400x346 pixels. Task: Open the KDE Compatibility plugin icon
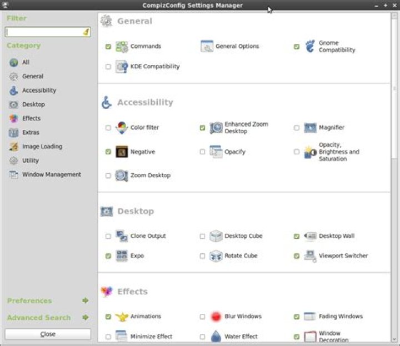(122, 67)
